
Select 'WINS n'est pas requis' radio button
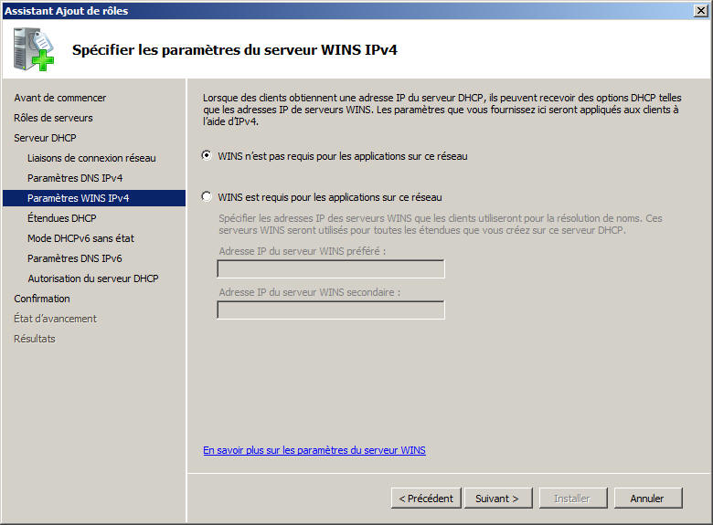pyautogui.click(x=207, y=156)
